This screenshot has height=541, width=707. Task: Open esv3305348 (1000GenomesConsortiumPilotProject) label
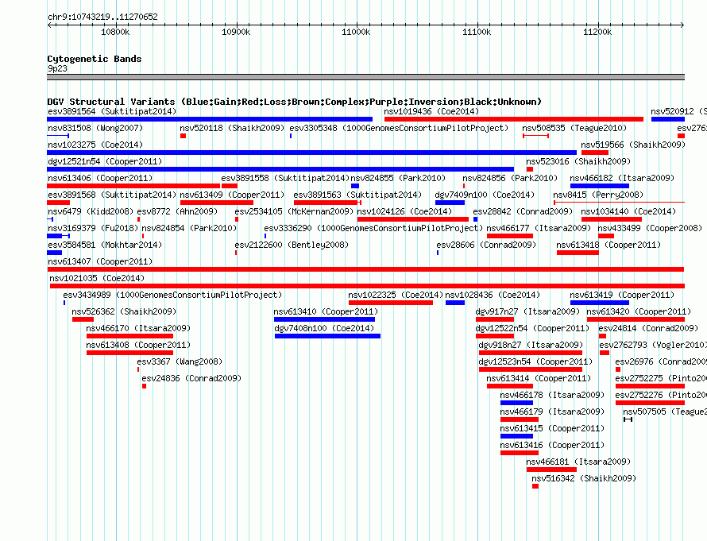pyautogui.click(x=399, y=128)
